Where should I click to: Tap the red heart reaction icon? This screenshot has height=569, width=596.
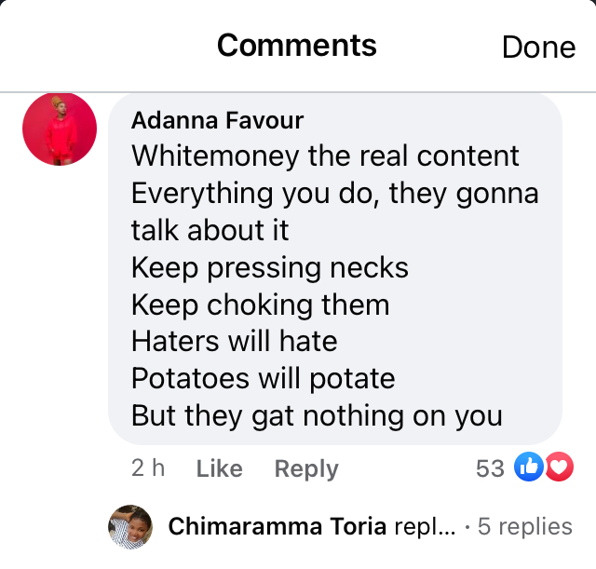pos(560,467)
